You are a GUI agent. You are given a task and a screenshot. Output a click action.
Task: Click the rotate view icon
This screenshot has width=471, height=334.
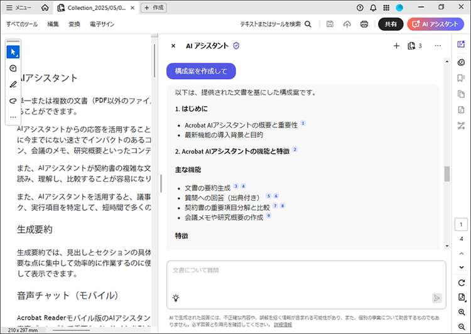pos(462,283)
